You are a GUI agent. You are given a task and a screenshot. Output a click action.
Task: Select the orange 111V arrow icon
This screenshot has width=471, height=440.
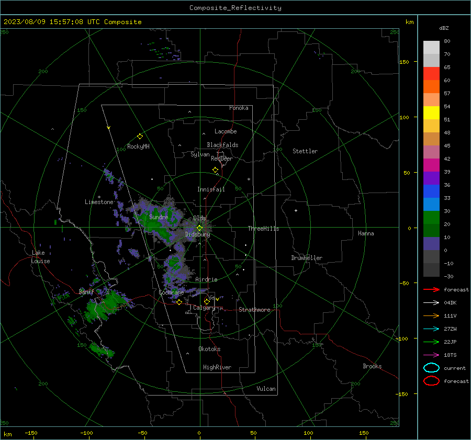[431, 315]
